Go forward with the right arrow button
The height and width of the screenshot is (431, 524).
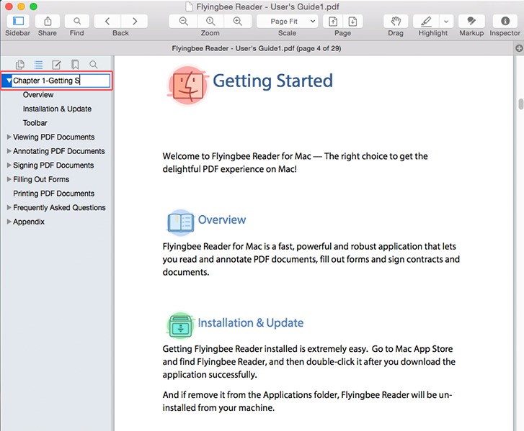coord(134,22)
